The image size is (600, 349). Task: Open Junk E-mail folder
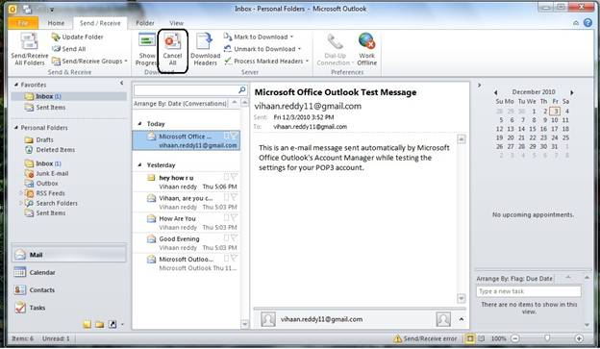pyautogui.click(x=52, y=173)
